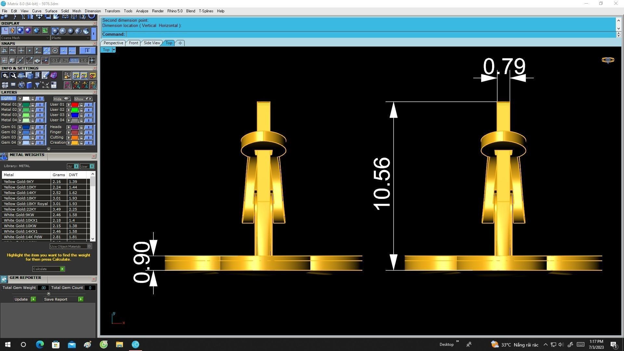
Task: Select the wrench settings icon in Info & Settings
Action: [13, 75]
